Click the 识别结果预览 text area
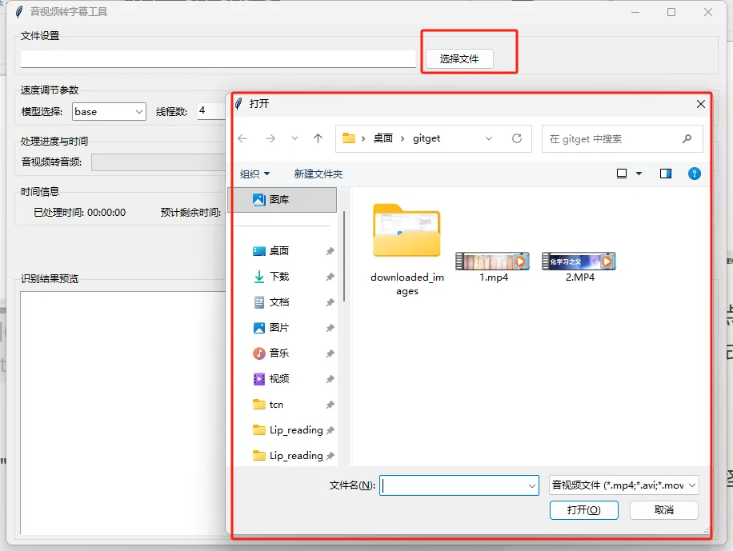733x551 pixels. 123,412
